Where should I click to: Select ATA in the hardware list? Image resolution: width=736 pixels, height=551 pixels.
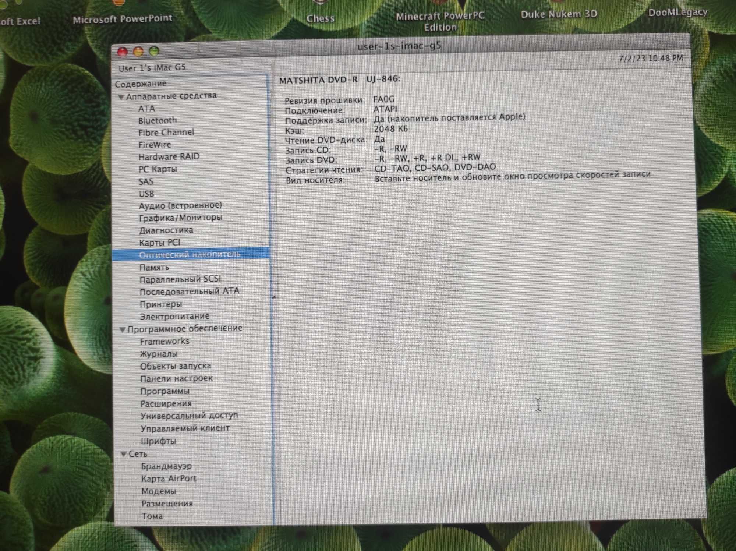[x=146, y=109]
